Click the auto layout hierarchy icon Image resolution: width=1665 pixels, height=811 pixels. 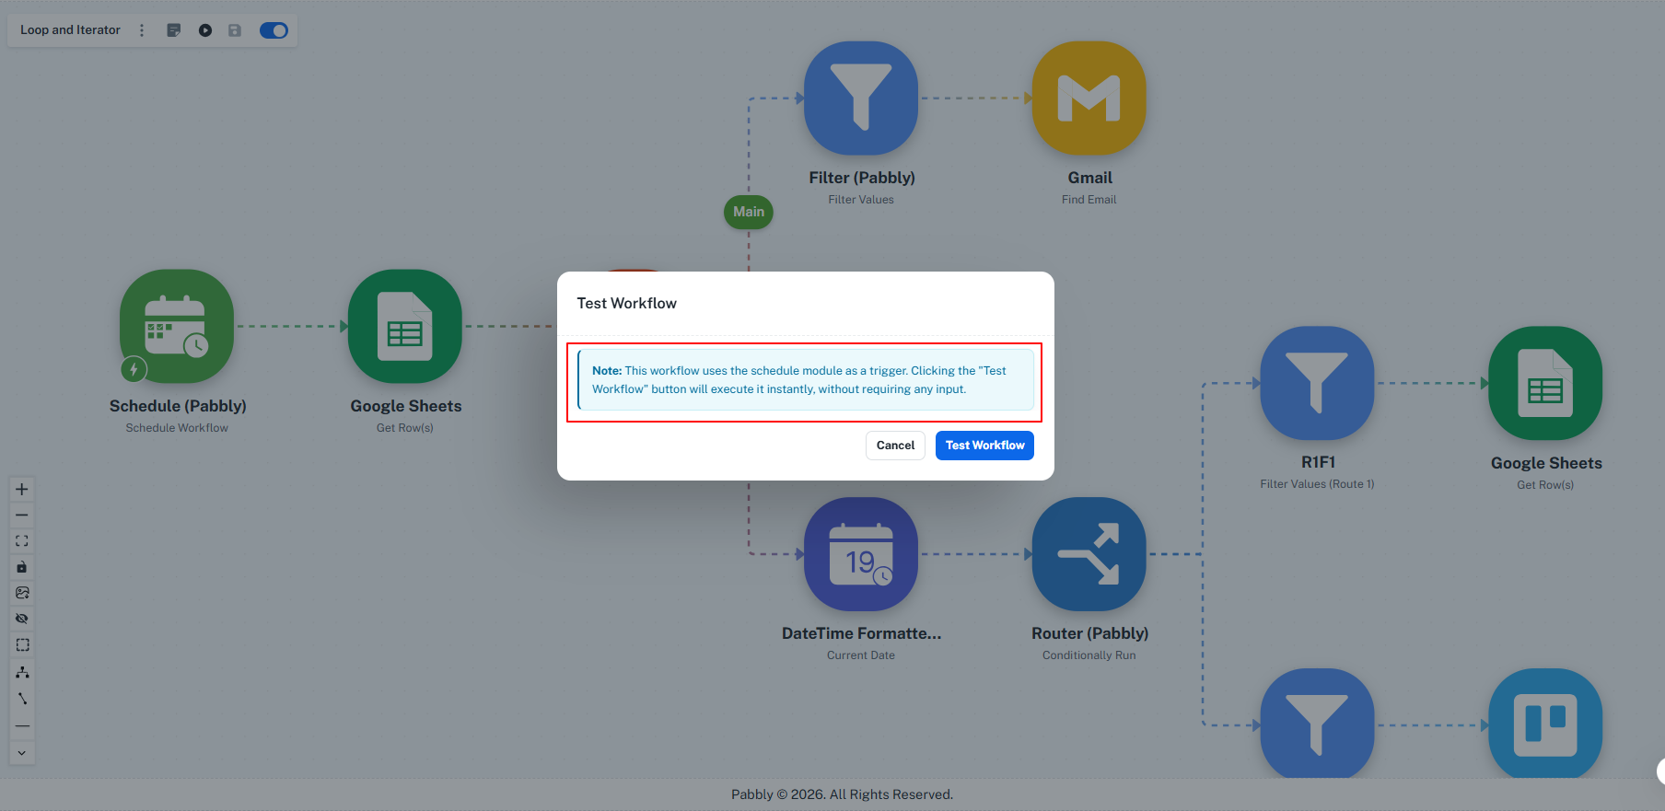(x=22, y=672)
